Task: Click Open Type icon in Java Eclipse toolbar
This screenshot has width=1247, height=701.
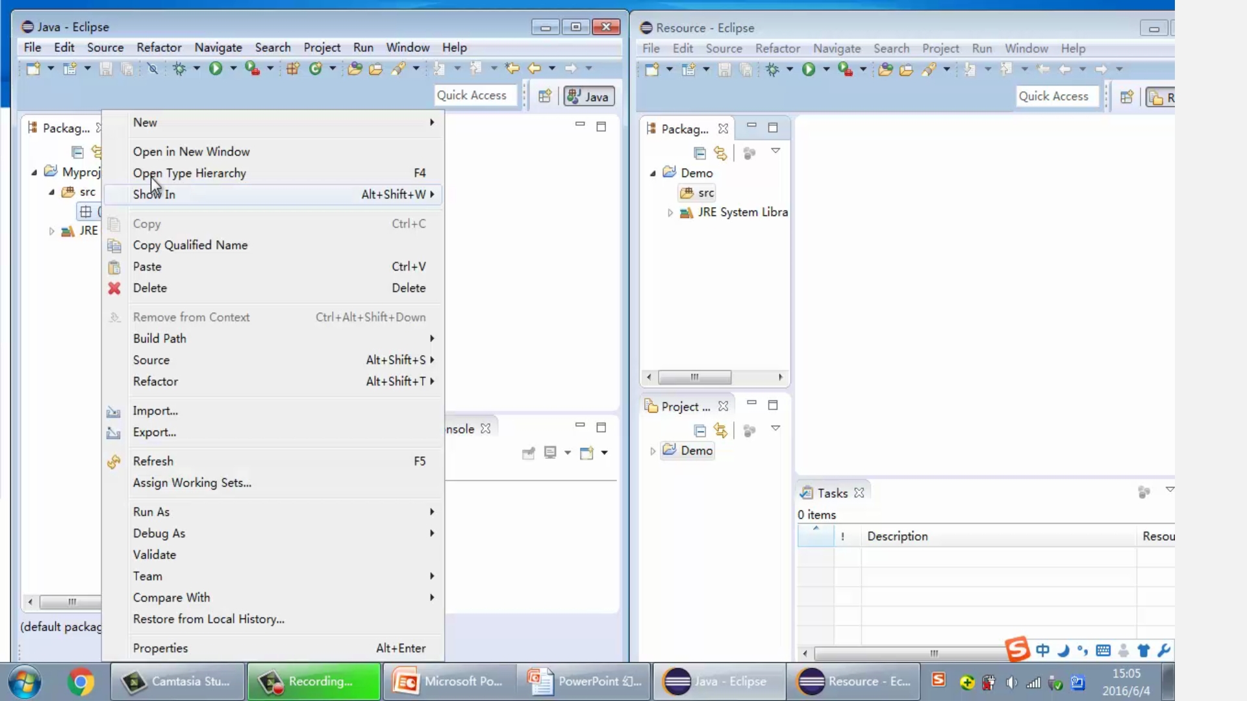Action: point(355,68)
